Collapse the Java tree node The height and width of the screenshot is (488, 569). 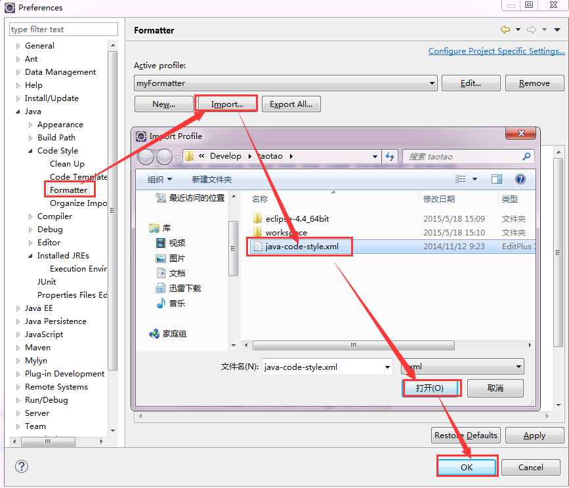coord(18,112)
